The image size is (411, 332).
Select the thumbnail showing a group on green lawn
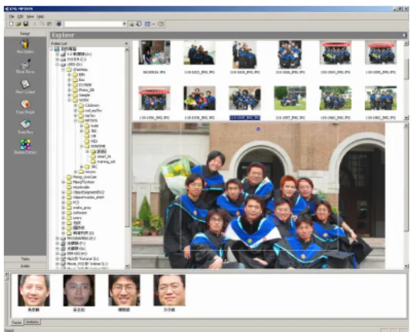290,98
